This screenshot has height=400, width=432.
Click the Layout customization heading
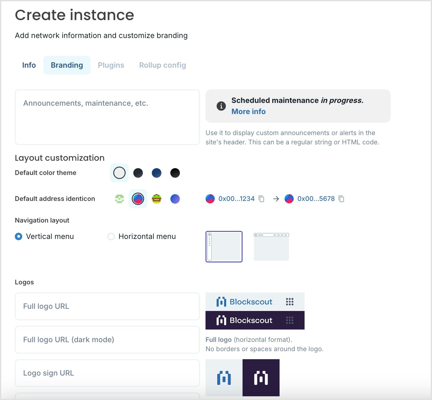pos(60,158)
